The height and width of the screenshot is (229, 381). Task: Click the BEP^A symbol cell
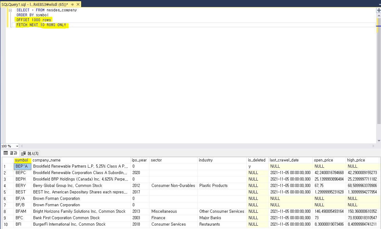pyautogui.click(x=22, y=166)
